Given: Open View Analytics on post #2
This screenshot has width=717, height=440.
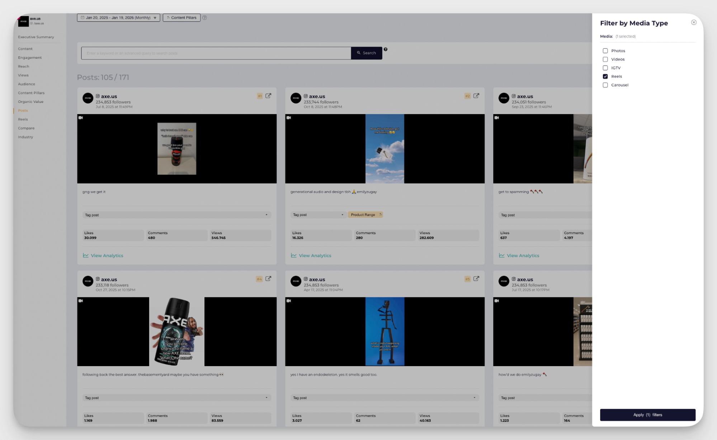Looking at the screenshot, I should [315, 255].
